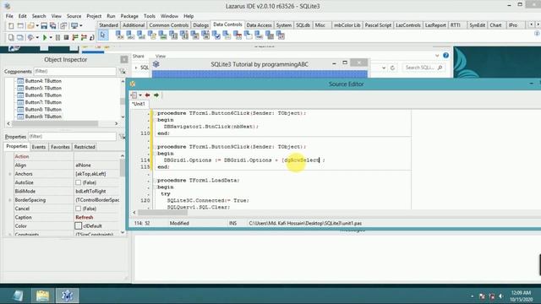This screenshot has width=541, height=304.
Task: Click the Step Over icon
Action: pyautogui.click(x=84, y=37)
